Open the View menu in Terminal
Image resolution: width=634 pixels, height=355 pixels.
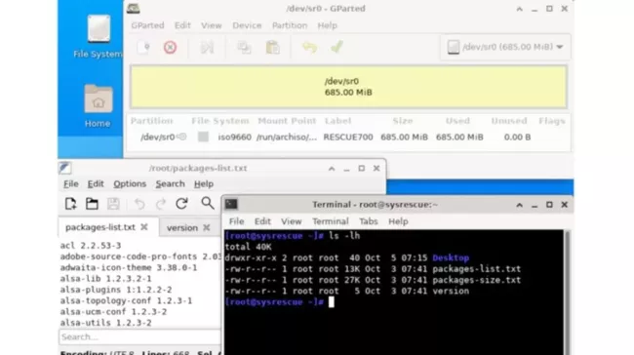click(291, 221)
